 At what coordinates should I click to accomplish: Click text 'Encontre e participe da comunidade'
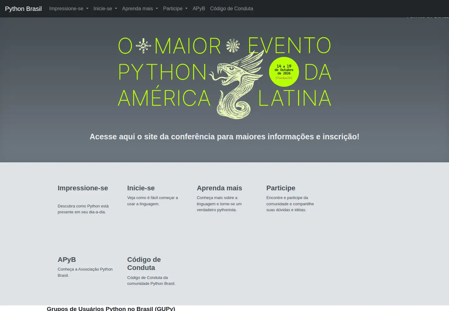(x=290, y=204)
